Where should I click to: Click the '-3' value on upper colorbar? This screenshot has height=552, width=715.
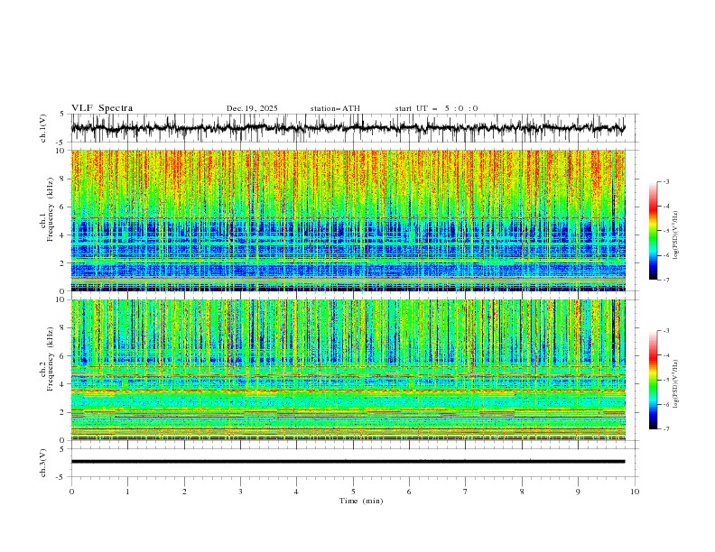coord(665,181)
